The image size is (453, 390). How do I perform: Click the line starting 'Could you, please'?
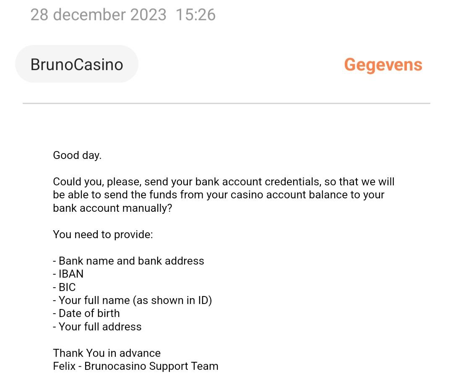[223, 182]
